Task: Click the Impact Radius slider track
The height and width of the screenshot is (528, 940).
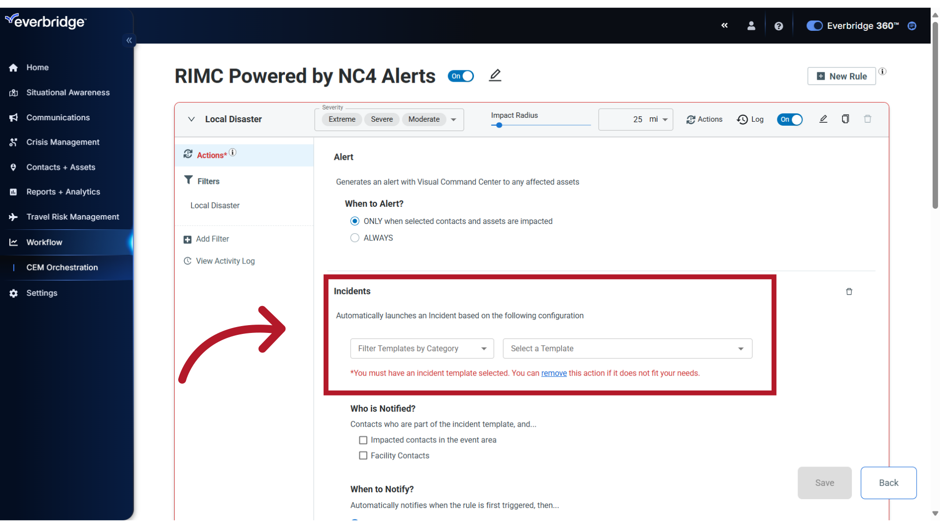Action: click(541, 125)
